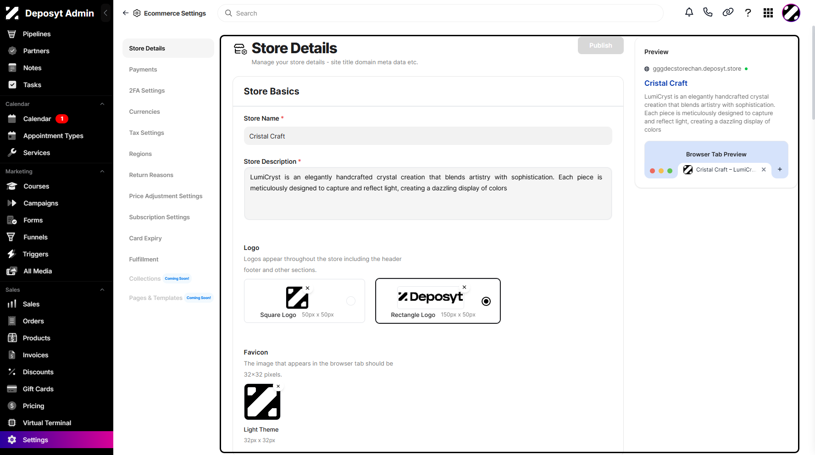This screenshot has width=815, height=455.
Task: Open the Cristal Craft preview link
Action: [x=665, y=83]
